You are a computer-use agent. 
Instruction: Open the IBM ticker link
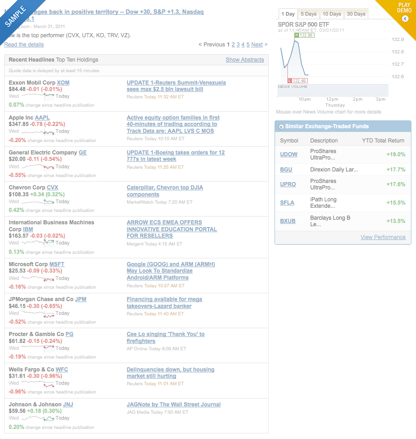tap(28, 229)
